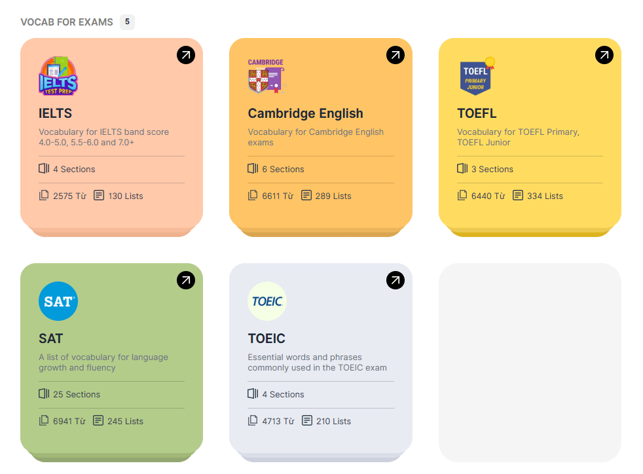Image resolution: width=643 pixels, height=474 pixels.
Task: Click the 289 Lists count on Cambridge
Action: click(x=333, y=196)
